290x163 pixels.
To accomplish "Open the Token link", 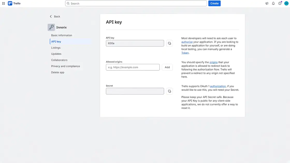I will coord(185,53).
